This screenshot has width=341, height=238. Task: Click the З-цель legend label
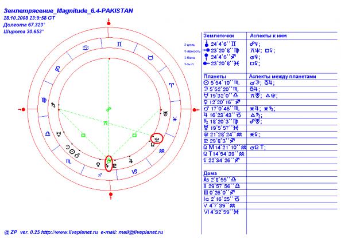pyautogui.click(x=189, y=45)
